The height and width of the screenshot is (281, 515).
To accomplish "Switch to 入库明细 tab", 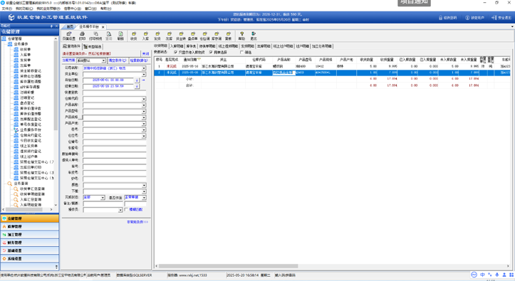I will pos(177,46).
